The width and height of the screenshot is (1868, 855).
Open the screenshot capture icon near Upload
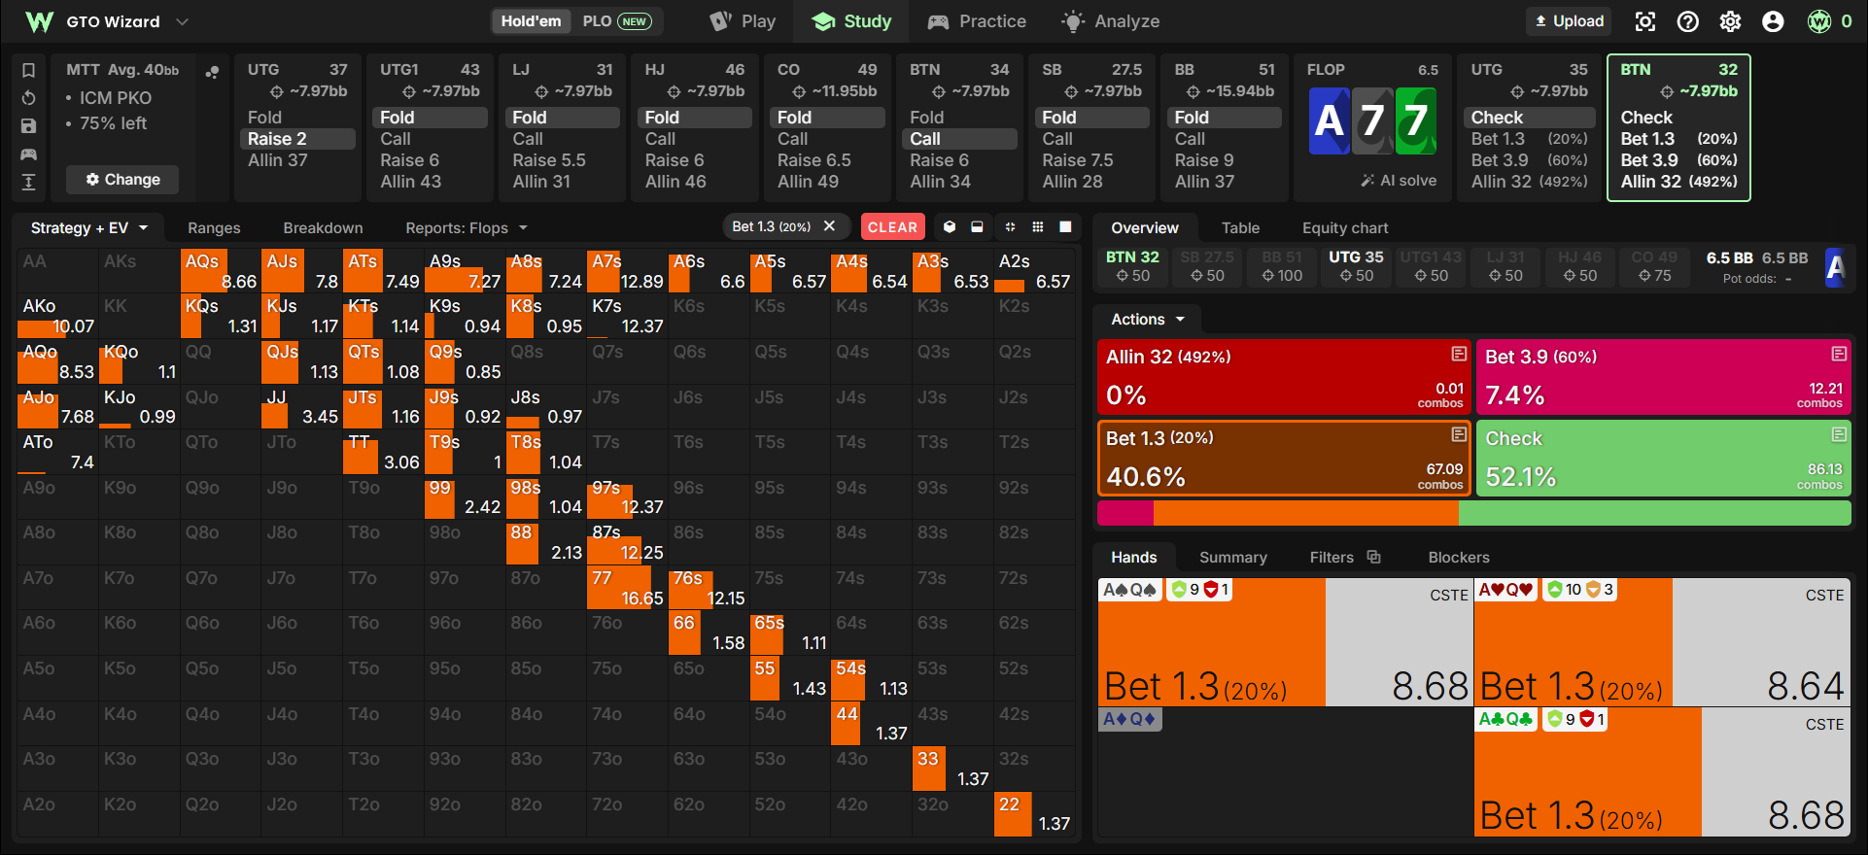pos(1644,21)
